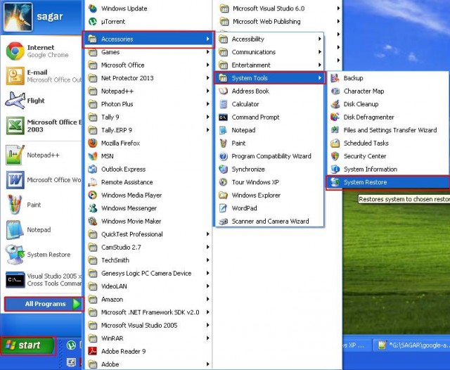Click the Synchronize entry
Image resolution: width=450 pixels, height=370 pixels.
[270, 169]
